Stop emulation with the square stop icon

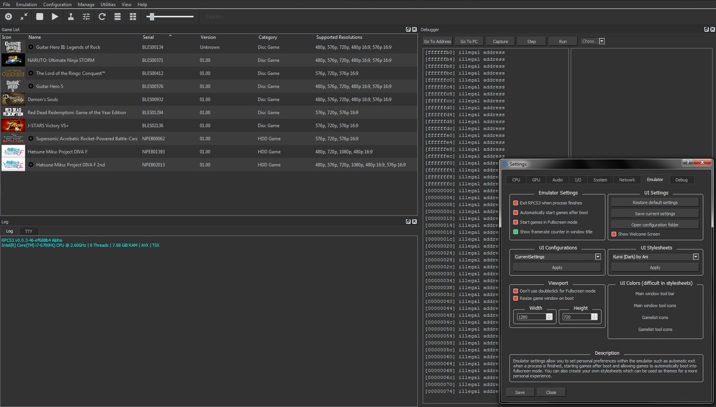40,17
